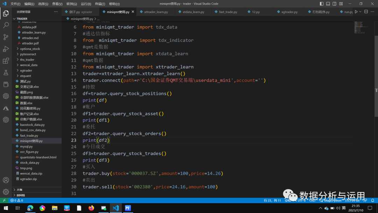Open the 文件(F) menu
This screenshot has width=378, height=213.
[x=15, y=4]
